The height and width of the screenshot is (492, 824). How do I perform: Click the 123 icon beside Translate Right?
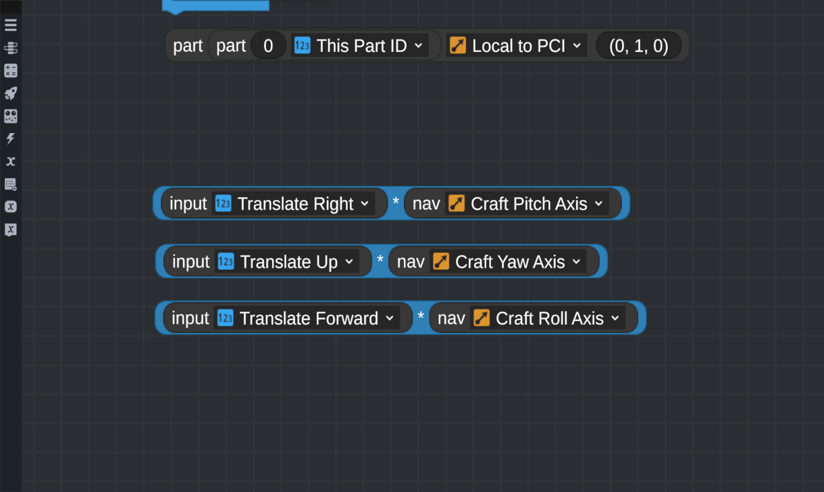pos(223,203)
